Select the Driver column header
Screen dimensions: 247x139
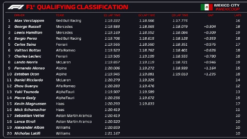19,15
